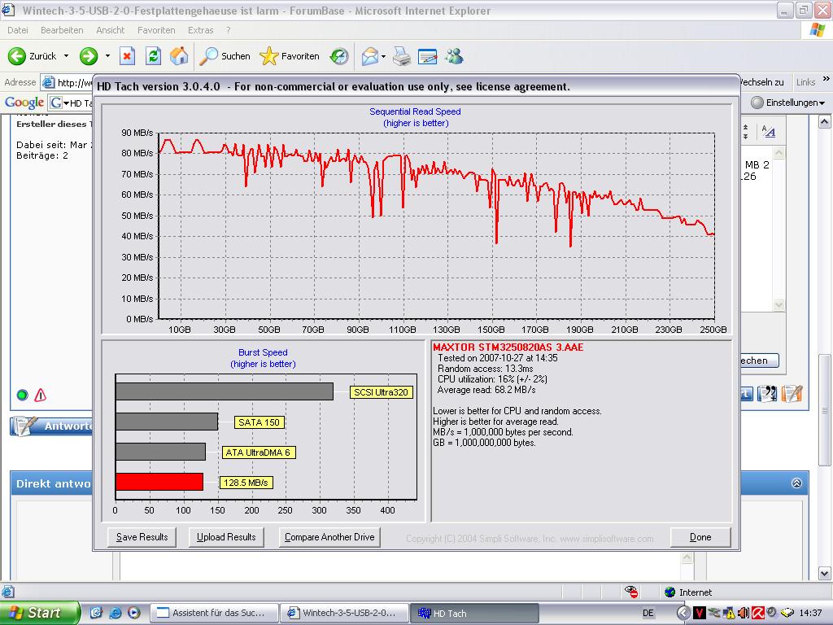Open Internet Explorer from Quick Launch
The image size is (833, 625).
(x=116, y=613)
